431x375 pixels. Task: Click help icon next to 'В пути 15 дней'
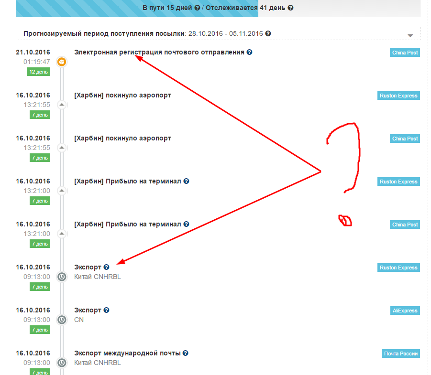[x=197, y=8]
